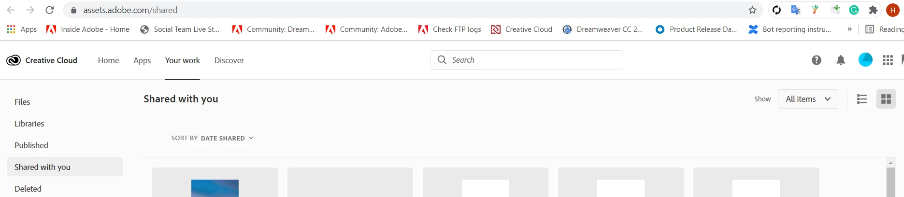Go to the Home tab
904x197 pixels.
(x=108, y=60)
